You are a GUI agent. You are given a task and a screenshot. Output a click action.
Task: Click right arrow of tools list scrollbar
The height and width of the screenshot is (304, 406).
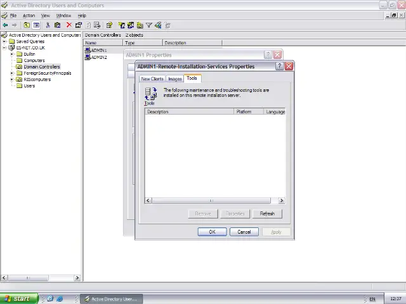point(282,201)
